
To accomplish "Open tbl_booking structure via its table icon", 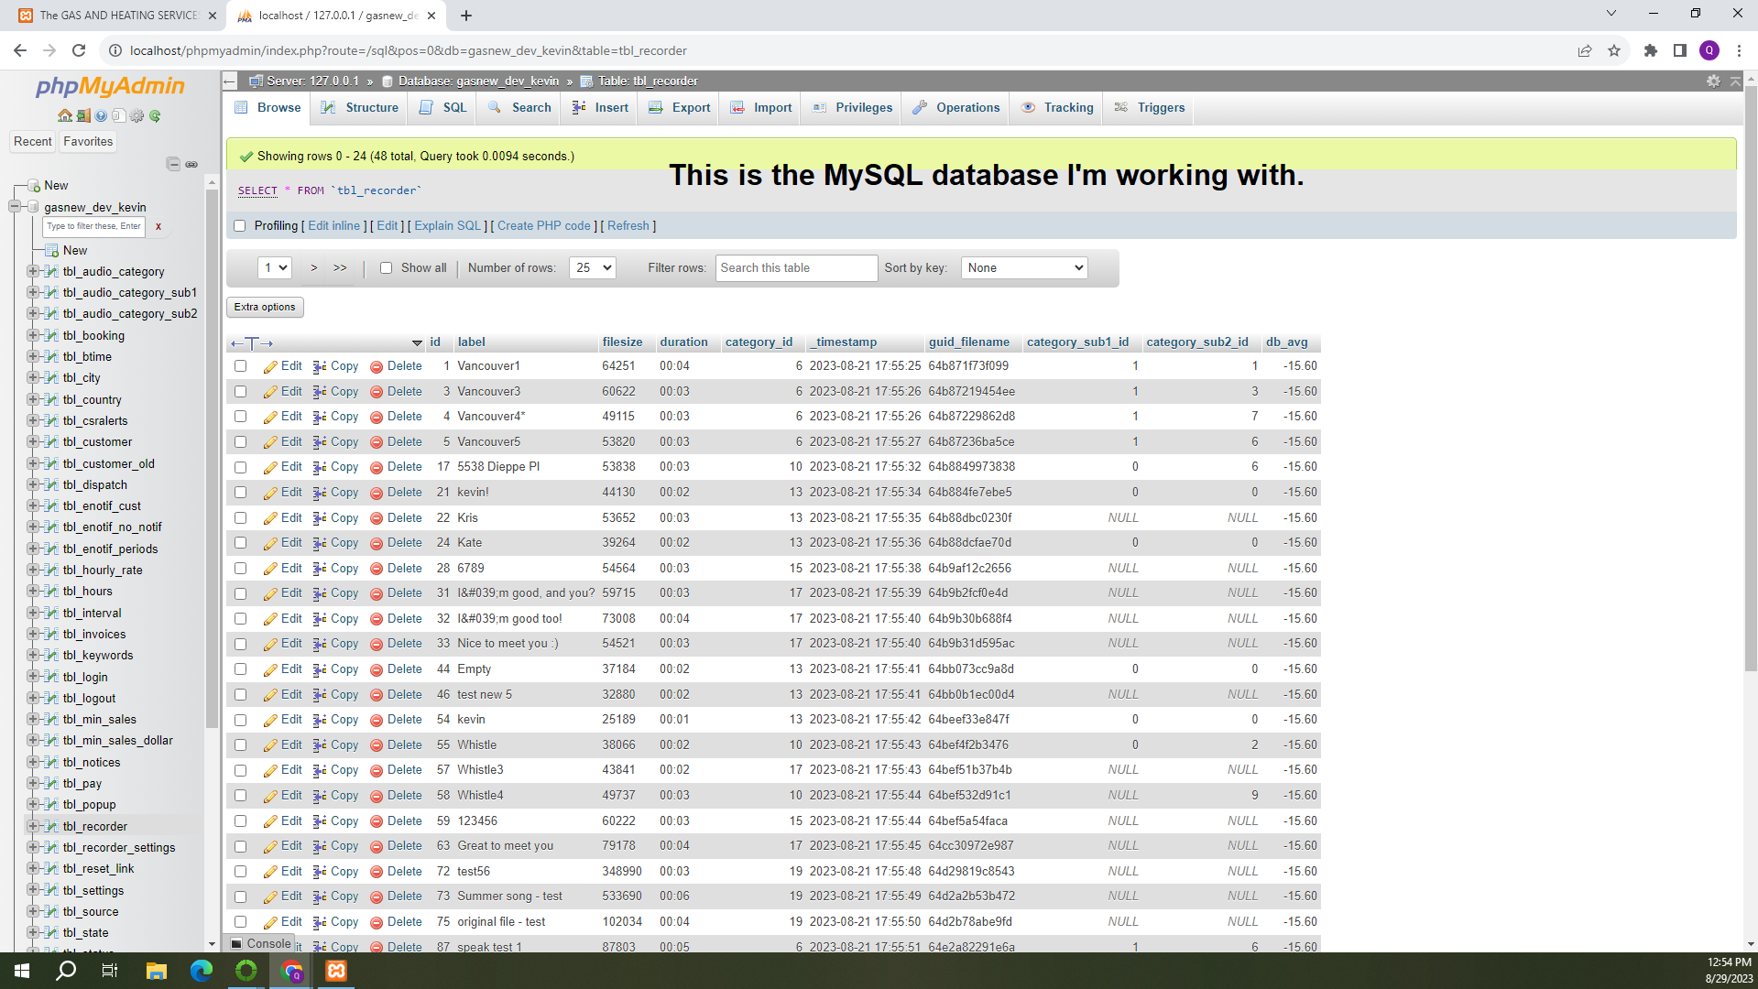I will [51, 336].
